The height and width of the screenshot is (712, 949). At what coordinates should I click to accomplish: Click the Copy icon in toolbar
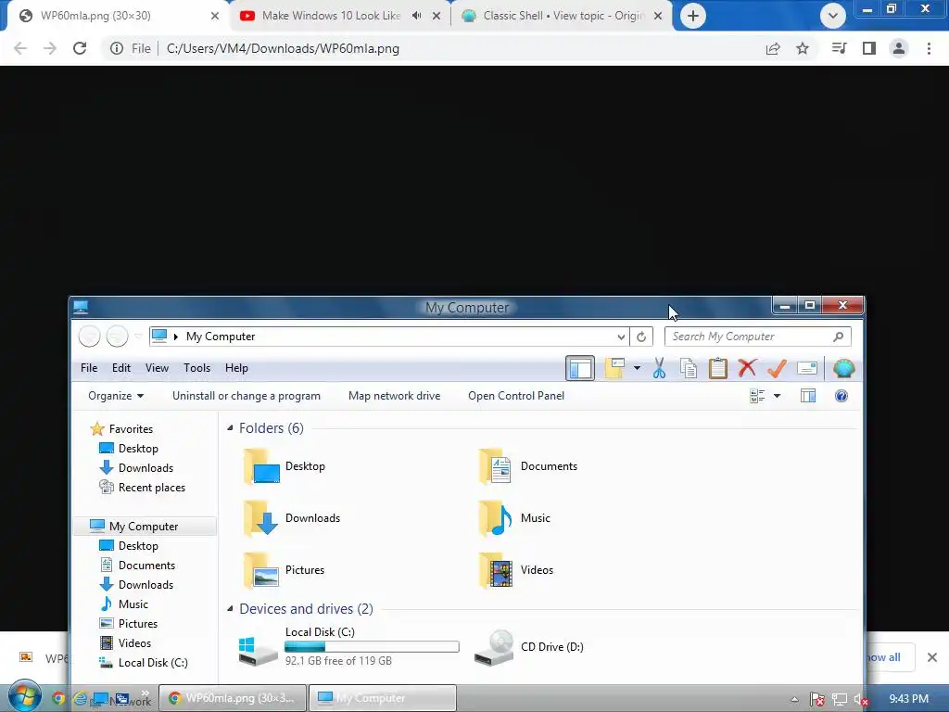click(x=689, y=368)
